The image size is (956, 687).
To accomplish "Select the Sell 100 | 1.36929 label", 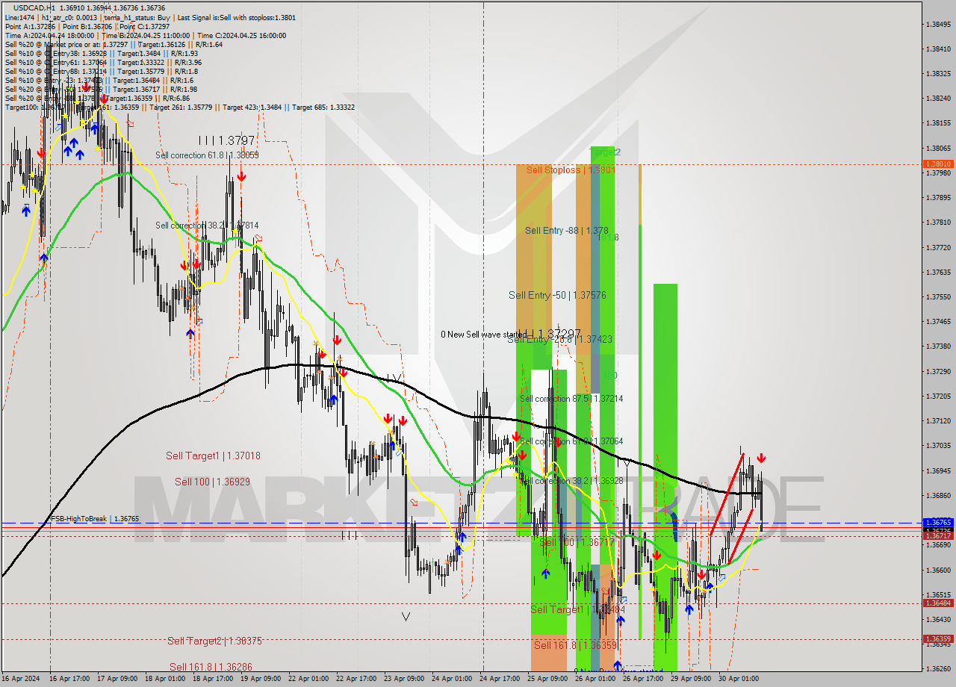I will point(213,482).
